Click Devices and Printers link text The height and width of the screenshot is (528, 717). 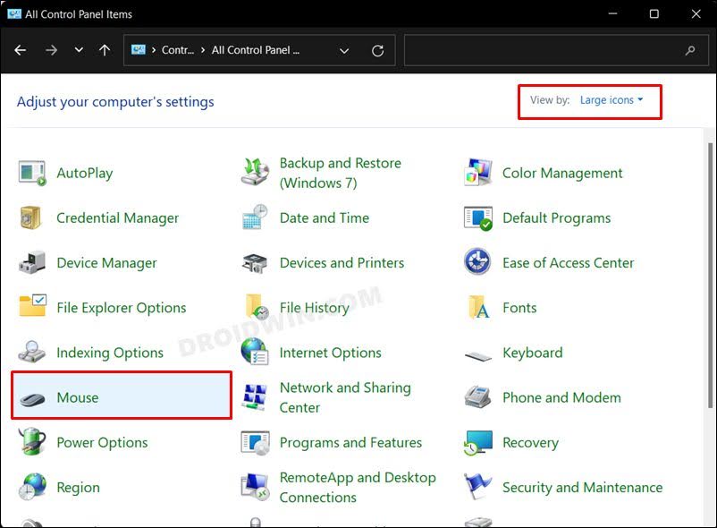[x=342, y=263]
